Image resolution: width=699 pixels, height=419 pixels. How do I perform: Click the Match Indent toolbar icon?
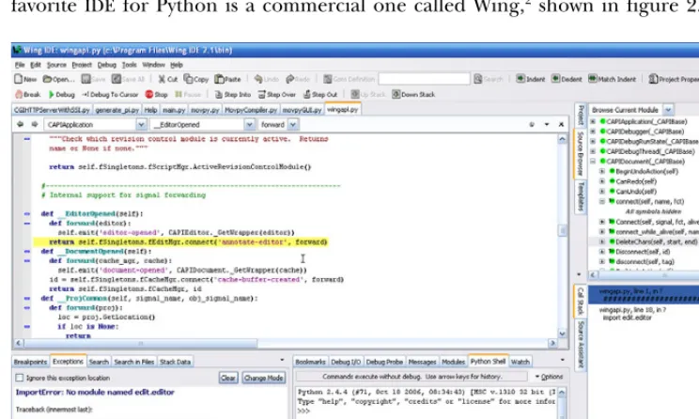593,79
